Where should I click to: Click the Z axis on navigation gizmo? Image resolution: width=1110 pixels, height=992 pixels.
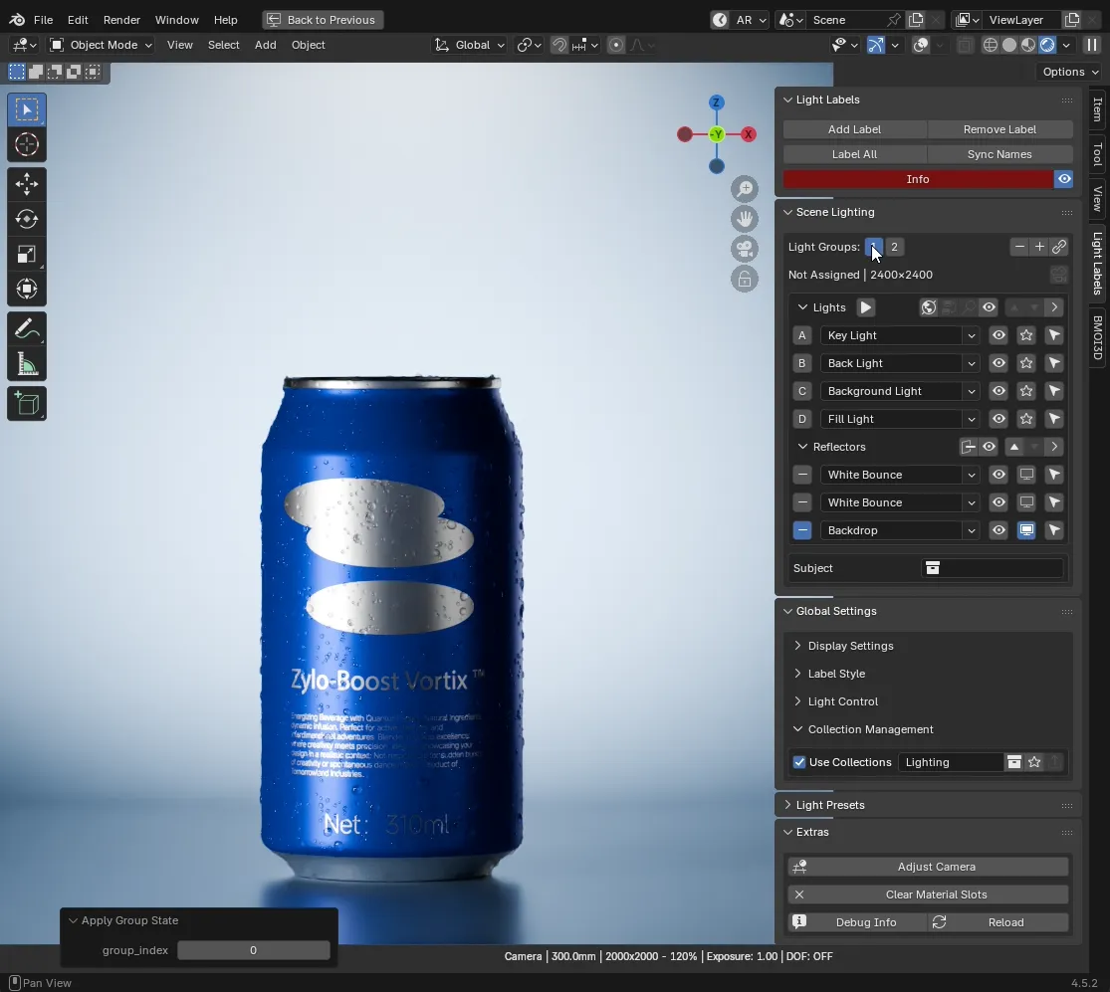click(717, 102)
